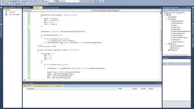Click the code editor vertical scrollbar
The height and width of the screenshot is (109, 194).
click(161, 40)
